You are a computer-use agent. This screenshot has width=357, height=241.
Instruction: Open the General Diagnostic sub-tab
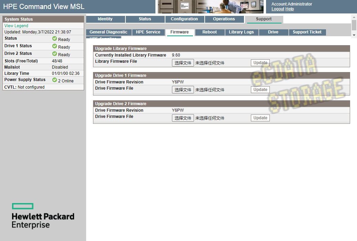(x=109, y=32)
